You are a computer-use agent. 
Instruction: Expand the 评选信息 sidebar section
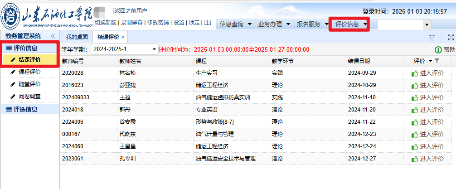pyautogui.click(x=25, y=109)
